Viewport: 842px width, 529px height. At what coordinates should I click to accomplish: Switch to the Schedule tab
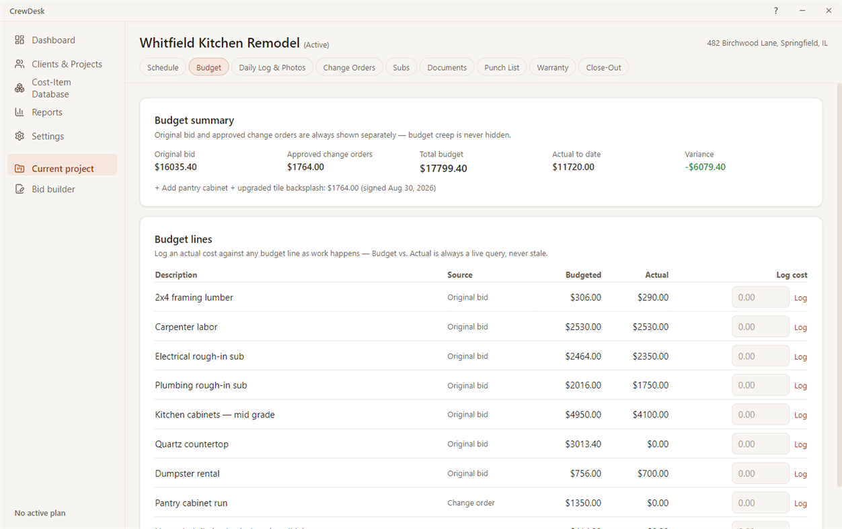tap(163, 67)
